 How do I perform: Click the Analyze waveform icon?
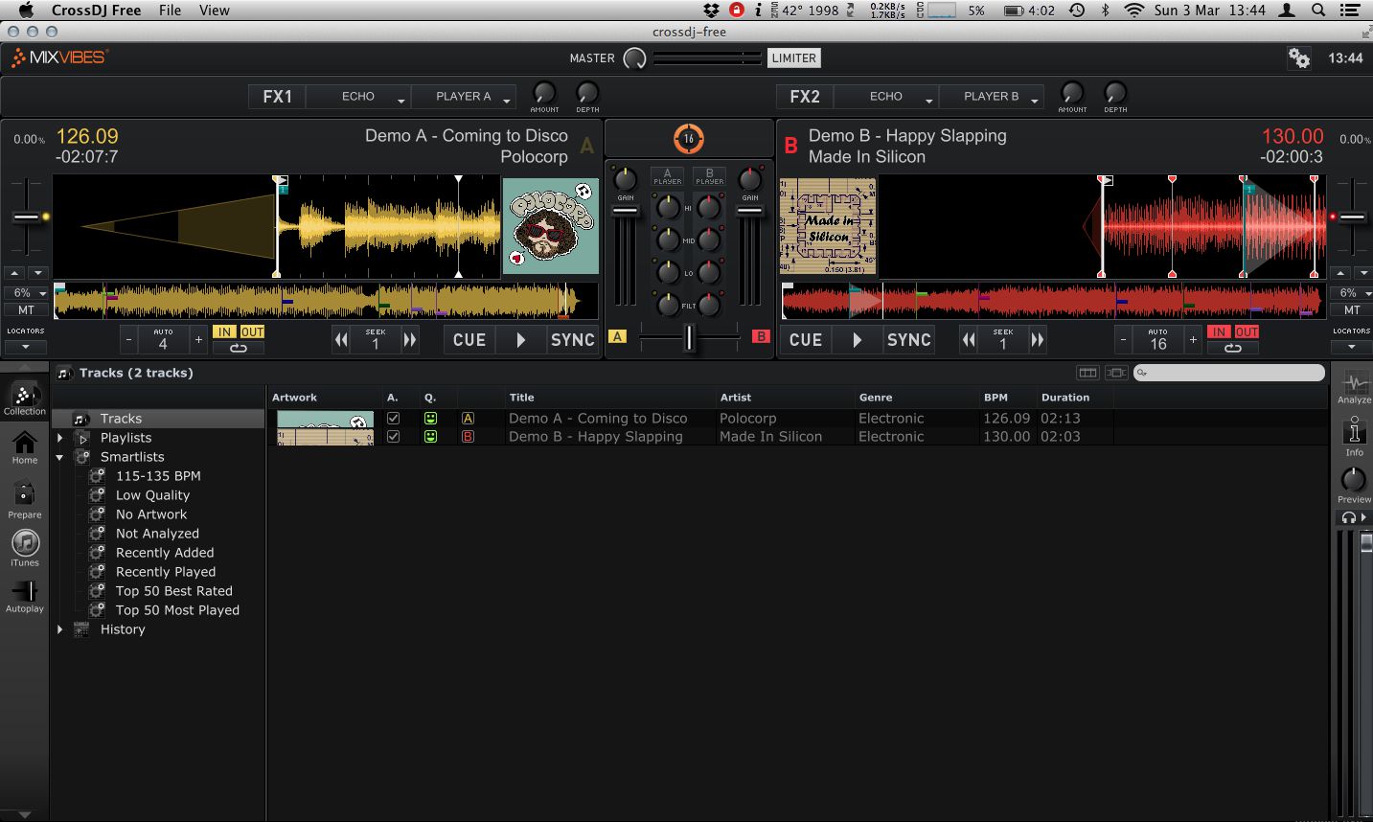[1355, 387]
